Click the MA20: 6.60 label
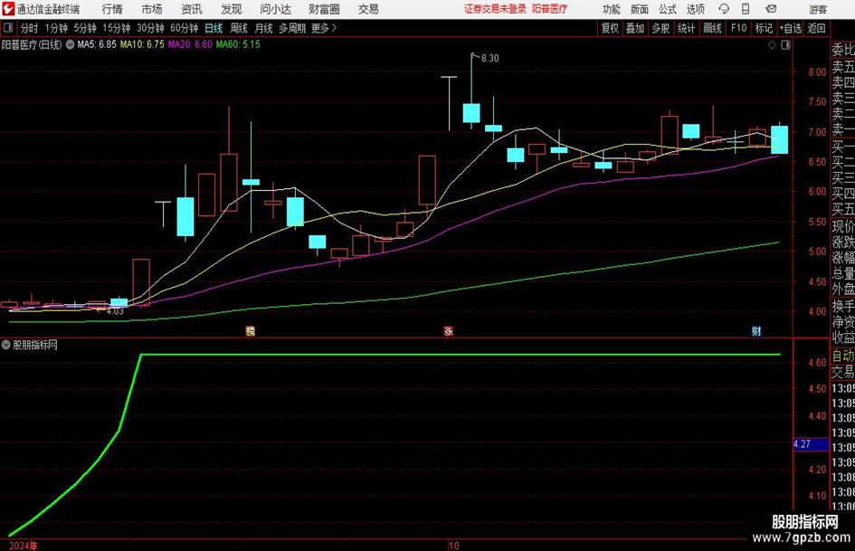This screenshot has width=855, height=551. (190, 44)
